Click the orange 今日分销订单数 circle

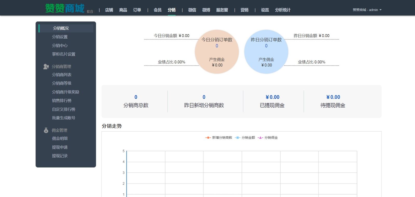pos(217,52)
